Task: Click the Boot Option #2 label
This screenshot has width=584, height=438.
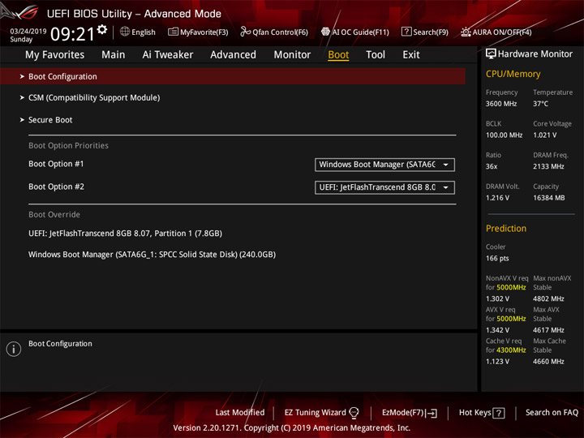Action: coord(56,187)
